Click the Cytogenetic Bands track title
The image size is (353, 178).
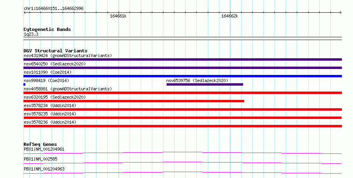point(47,29)
